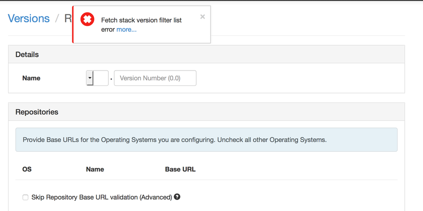
Task: Go back to Versions breadcrumb
Action: tap(29, 19)
